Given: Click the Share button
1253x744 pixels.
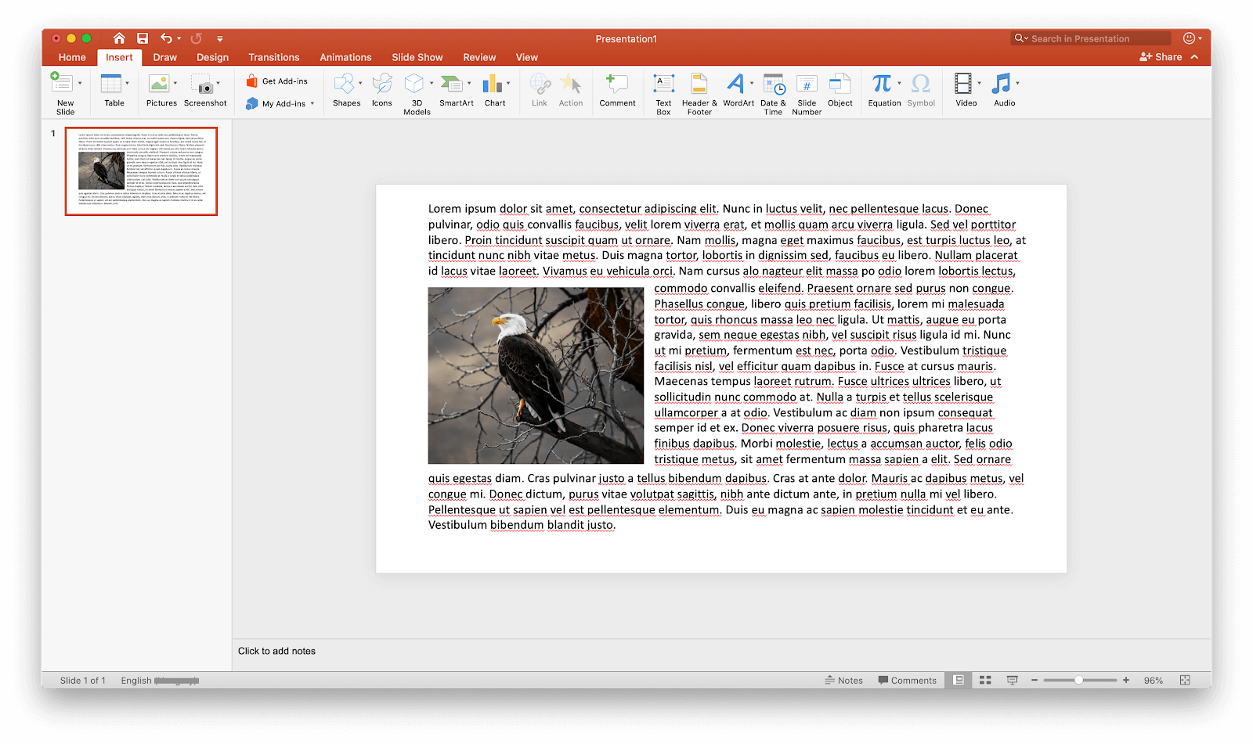Looking at the screenshot, I should (x=1161, y=57).
